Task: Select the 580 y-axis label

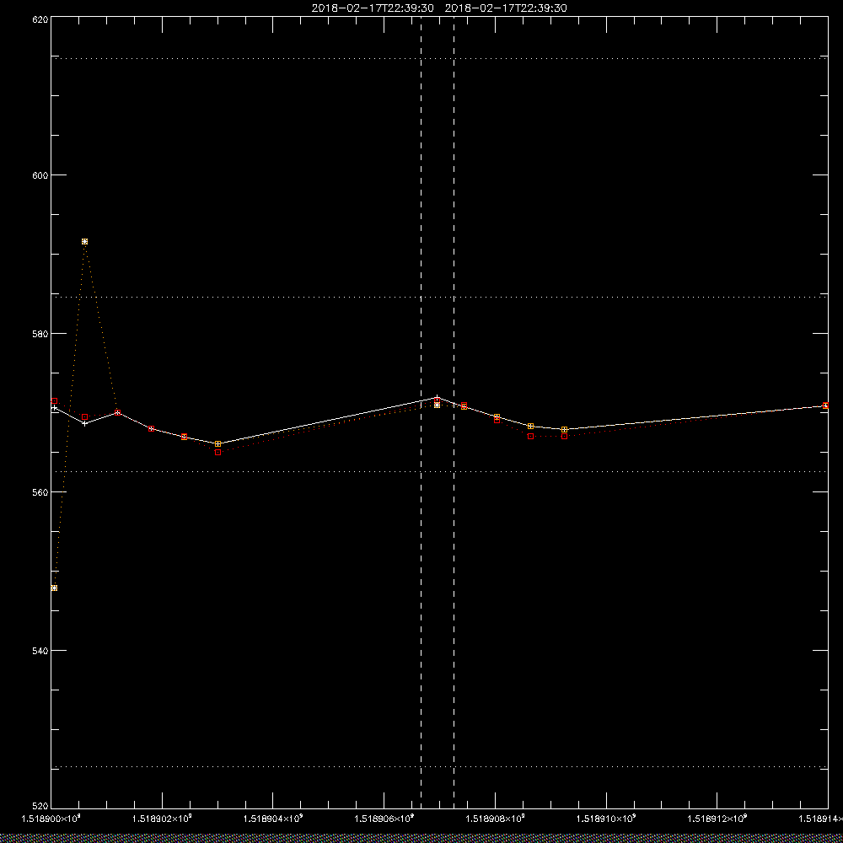Action: 40,334
